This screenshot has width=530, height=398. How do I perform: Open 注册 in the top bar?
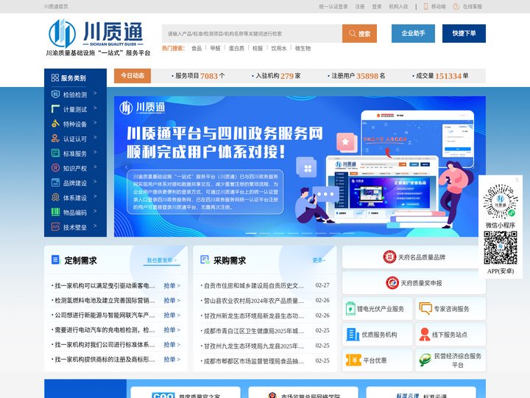[x=360, y=7]
